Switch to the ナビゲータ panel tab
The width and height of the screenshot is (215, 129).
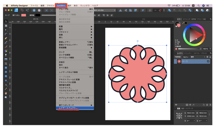pos(189,109)
